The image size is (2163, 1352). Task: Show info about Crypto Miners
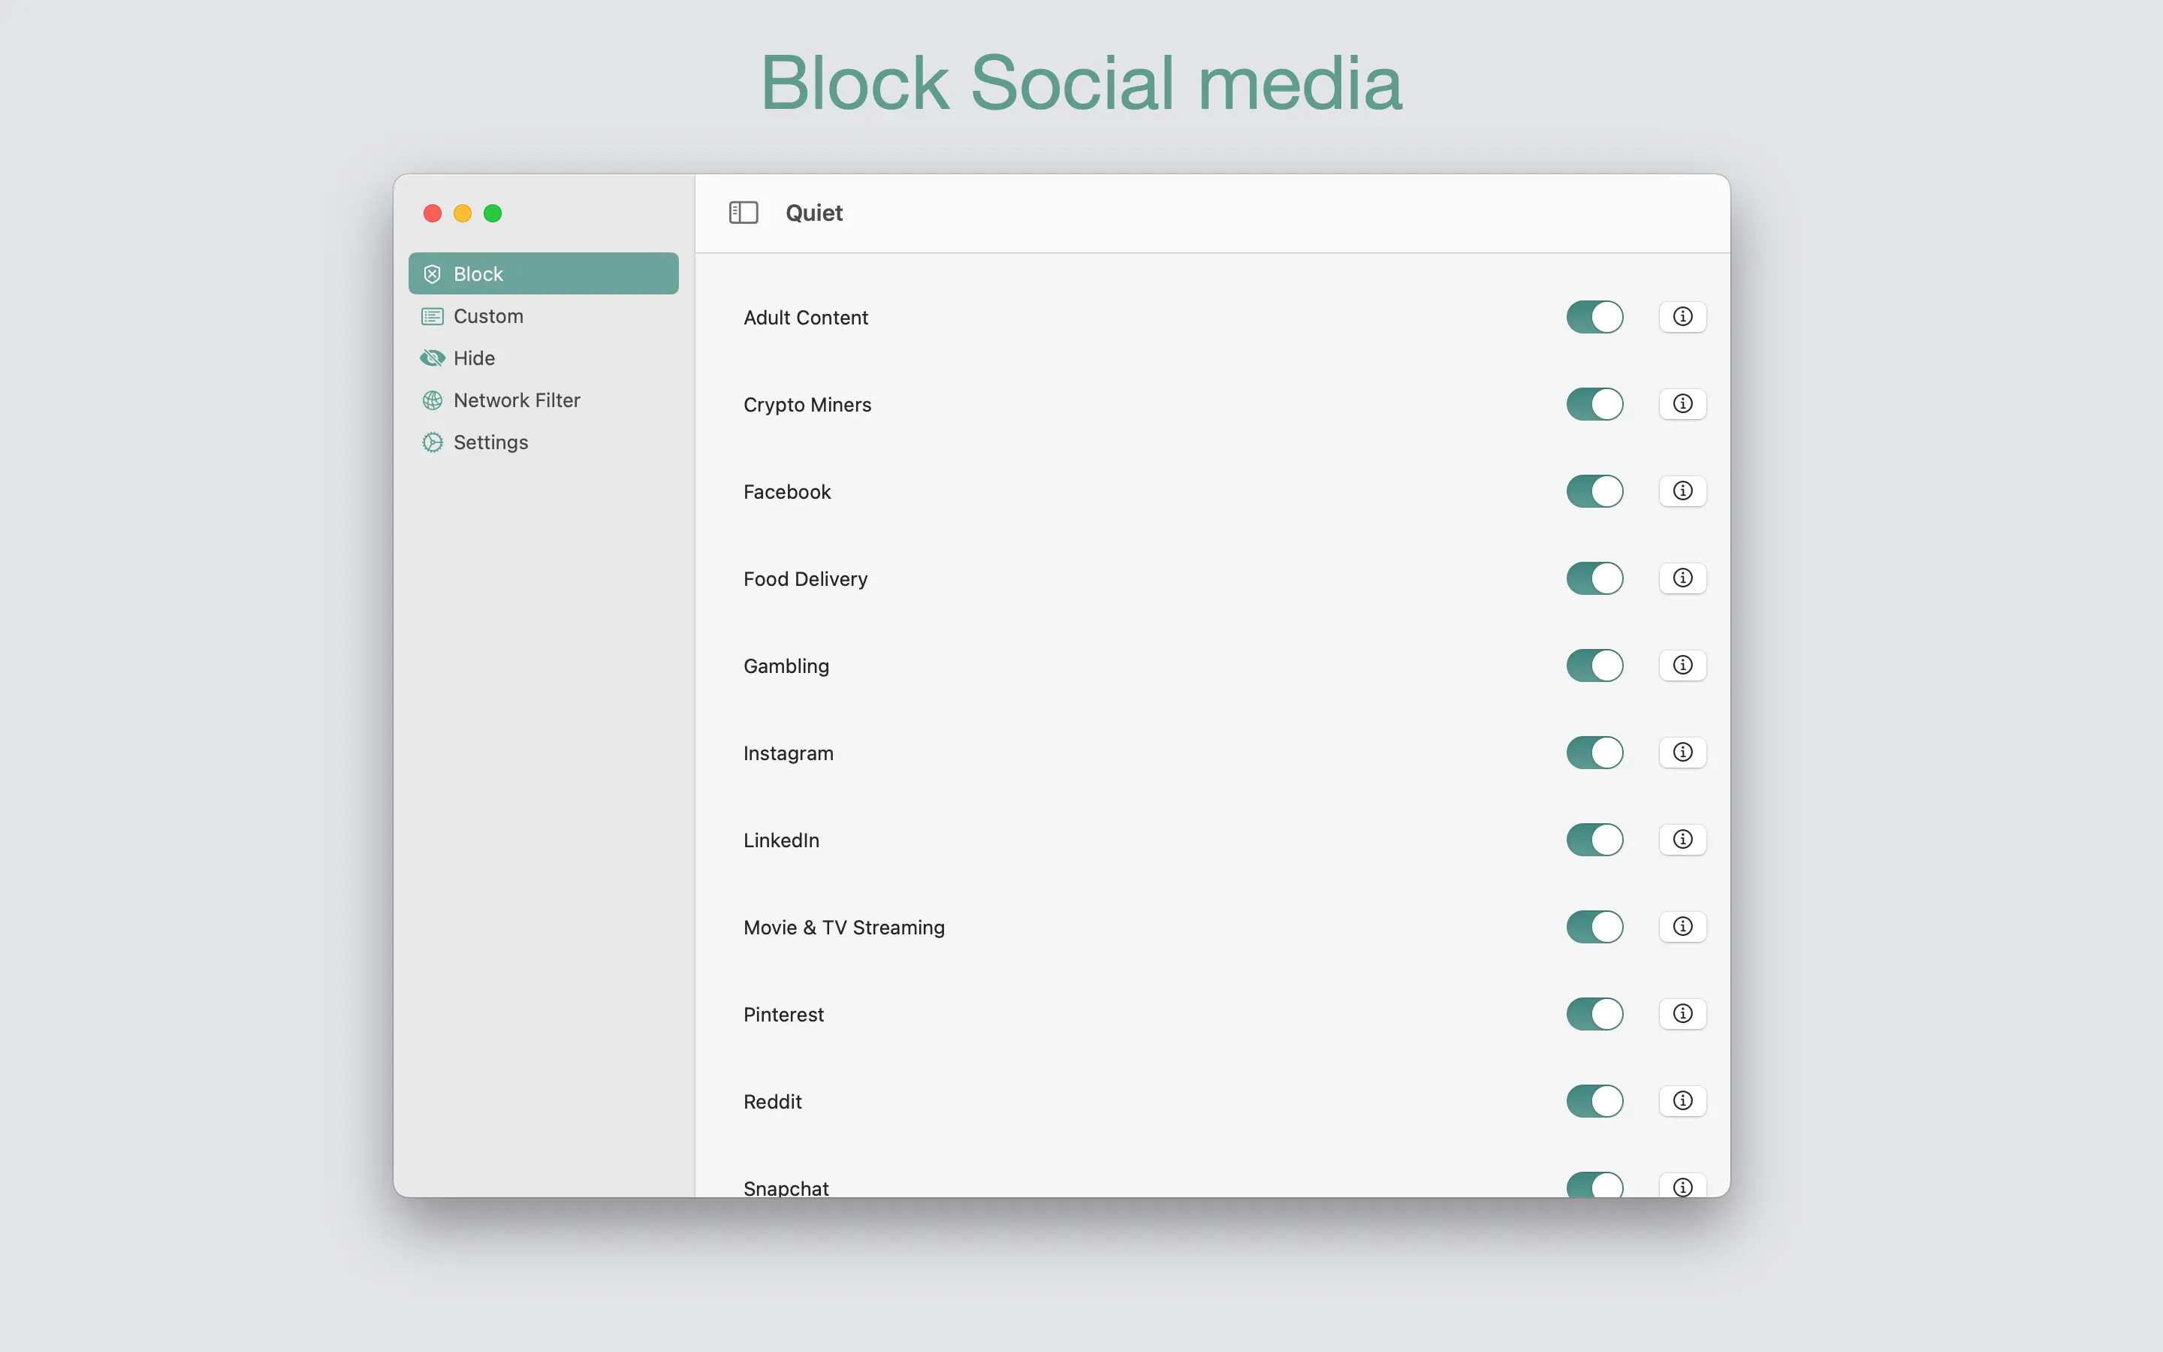click(x=1682, y=404)
